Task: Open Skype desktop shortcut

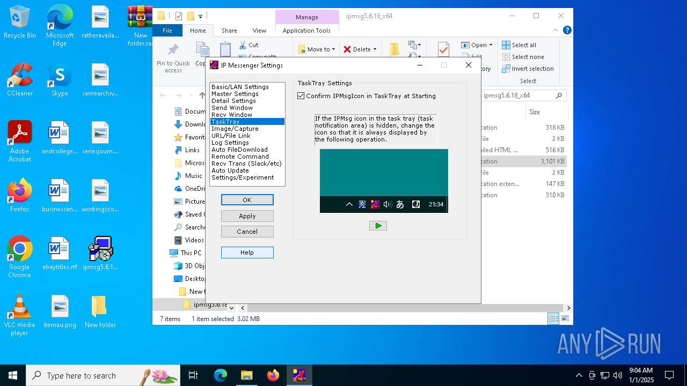Action: tap(60, 80)
